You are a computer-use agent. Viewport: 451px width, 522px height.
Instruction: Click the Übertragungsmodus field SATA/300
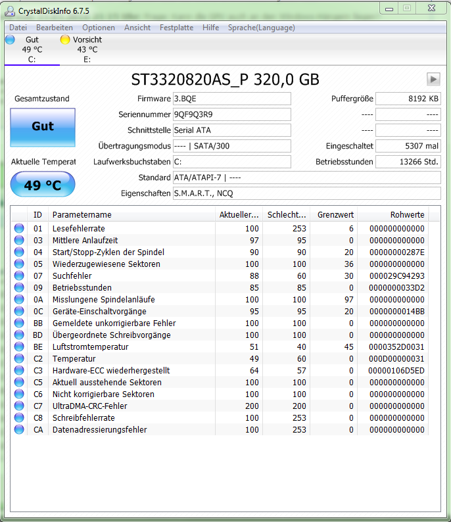[232, 146]
